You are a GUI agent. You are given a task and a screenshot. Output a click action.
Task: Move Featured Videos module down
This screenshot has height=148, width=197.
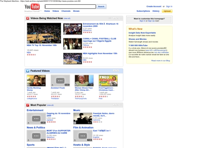[x=117, y=71]
